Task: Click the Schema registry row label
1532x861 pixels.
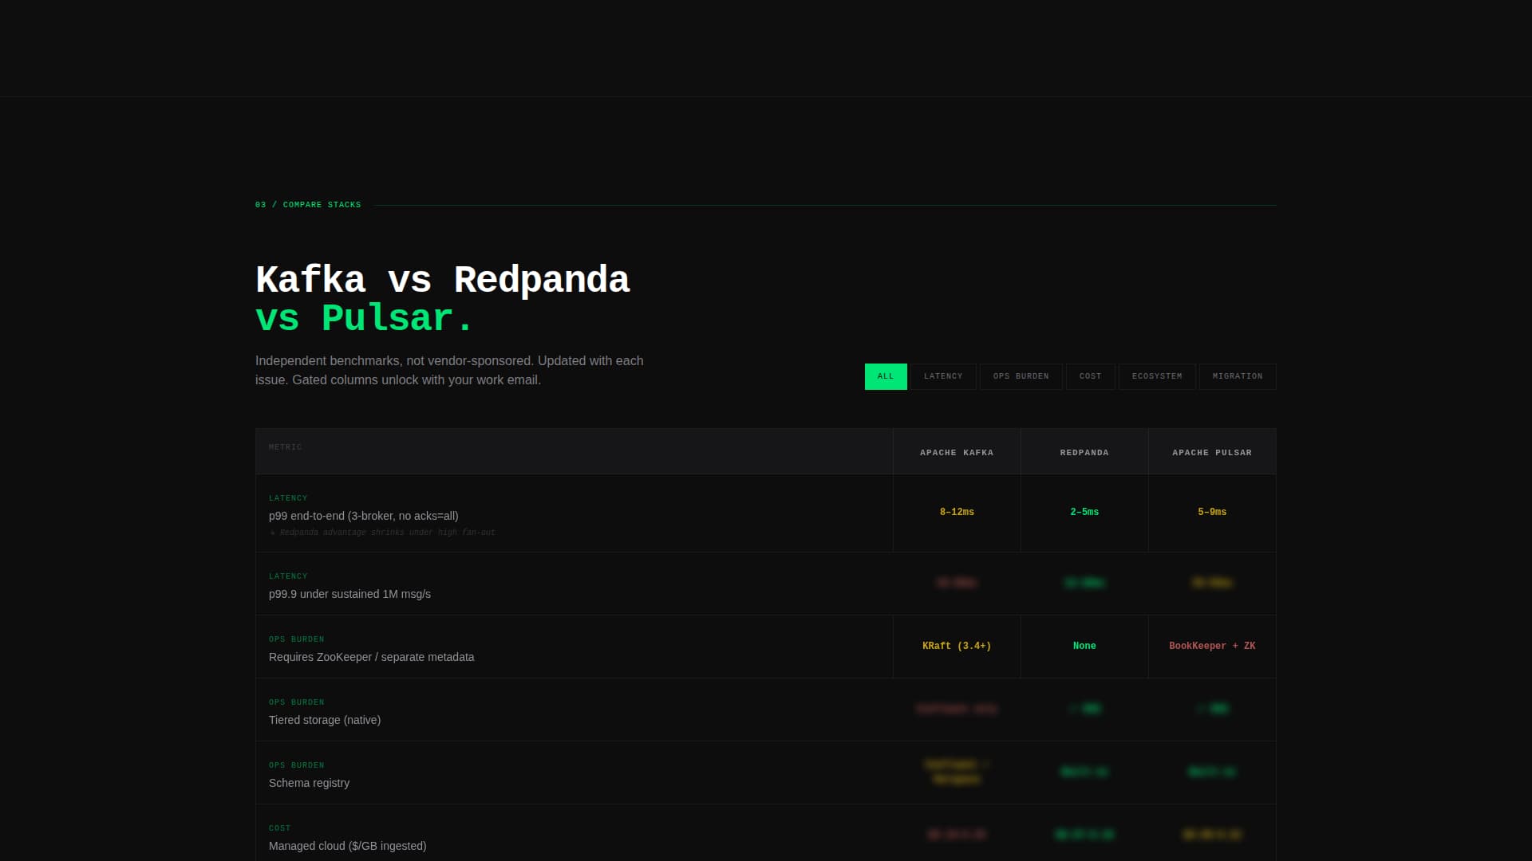Action: pos(309,783)
